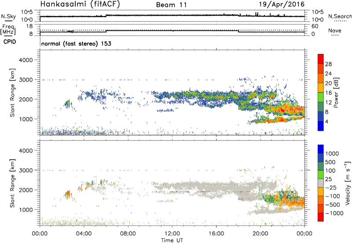Click the '24' Power colorbar label
Viewport: 352px width, 243px height.
(328, 74)
